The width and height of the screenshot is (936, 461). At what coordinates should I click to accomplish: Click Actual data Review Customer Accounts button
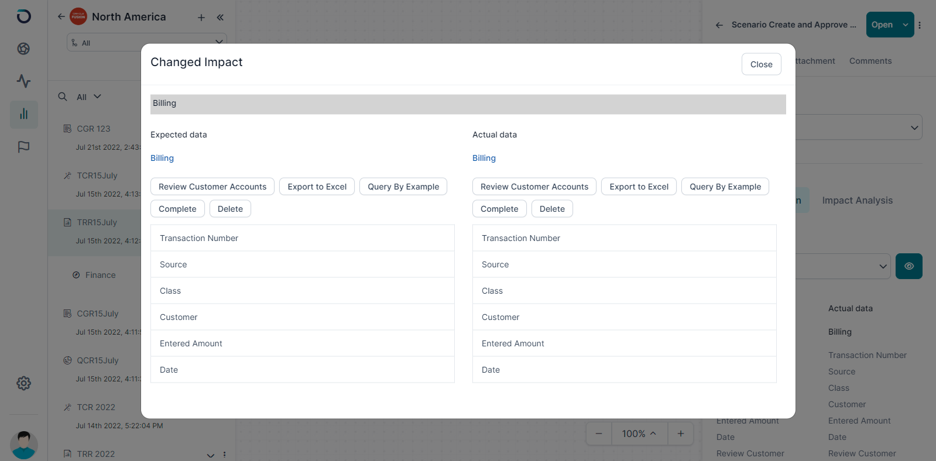coord(534,187)
